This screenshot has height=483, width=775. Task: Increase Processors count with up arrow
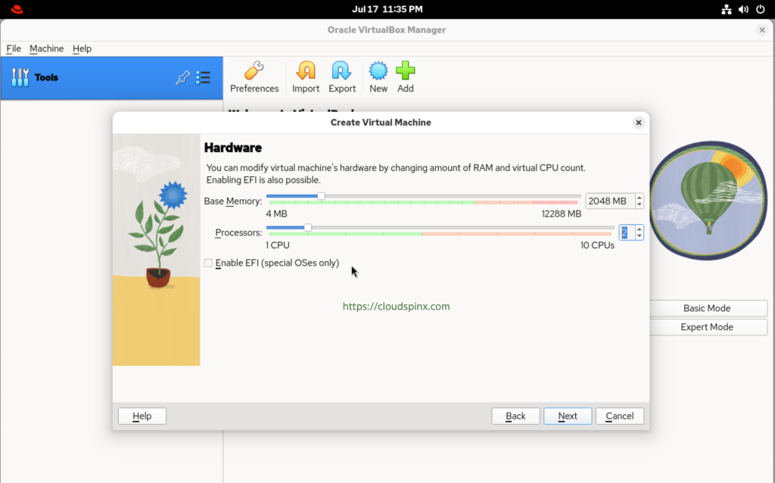[639, 229]
